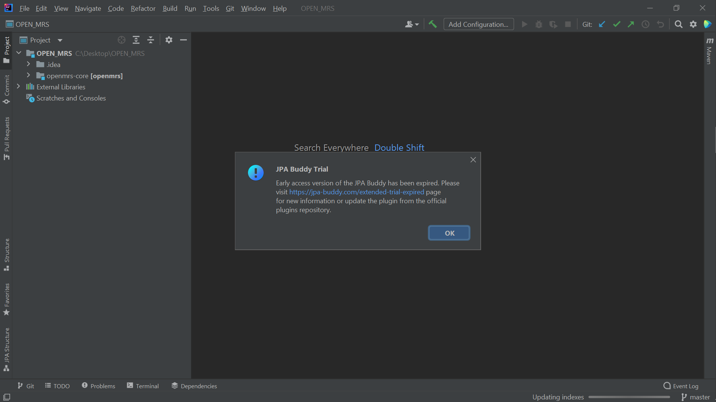716x402 pixels.
Task: Open the Refactor menu
Action: point(143,8)
